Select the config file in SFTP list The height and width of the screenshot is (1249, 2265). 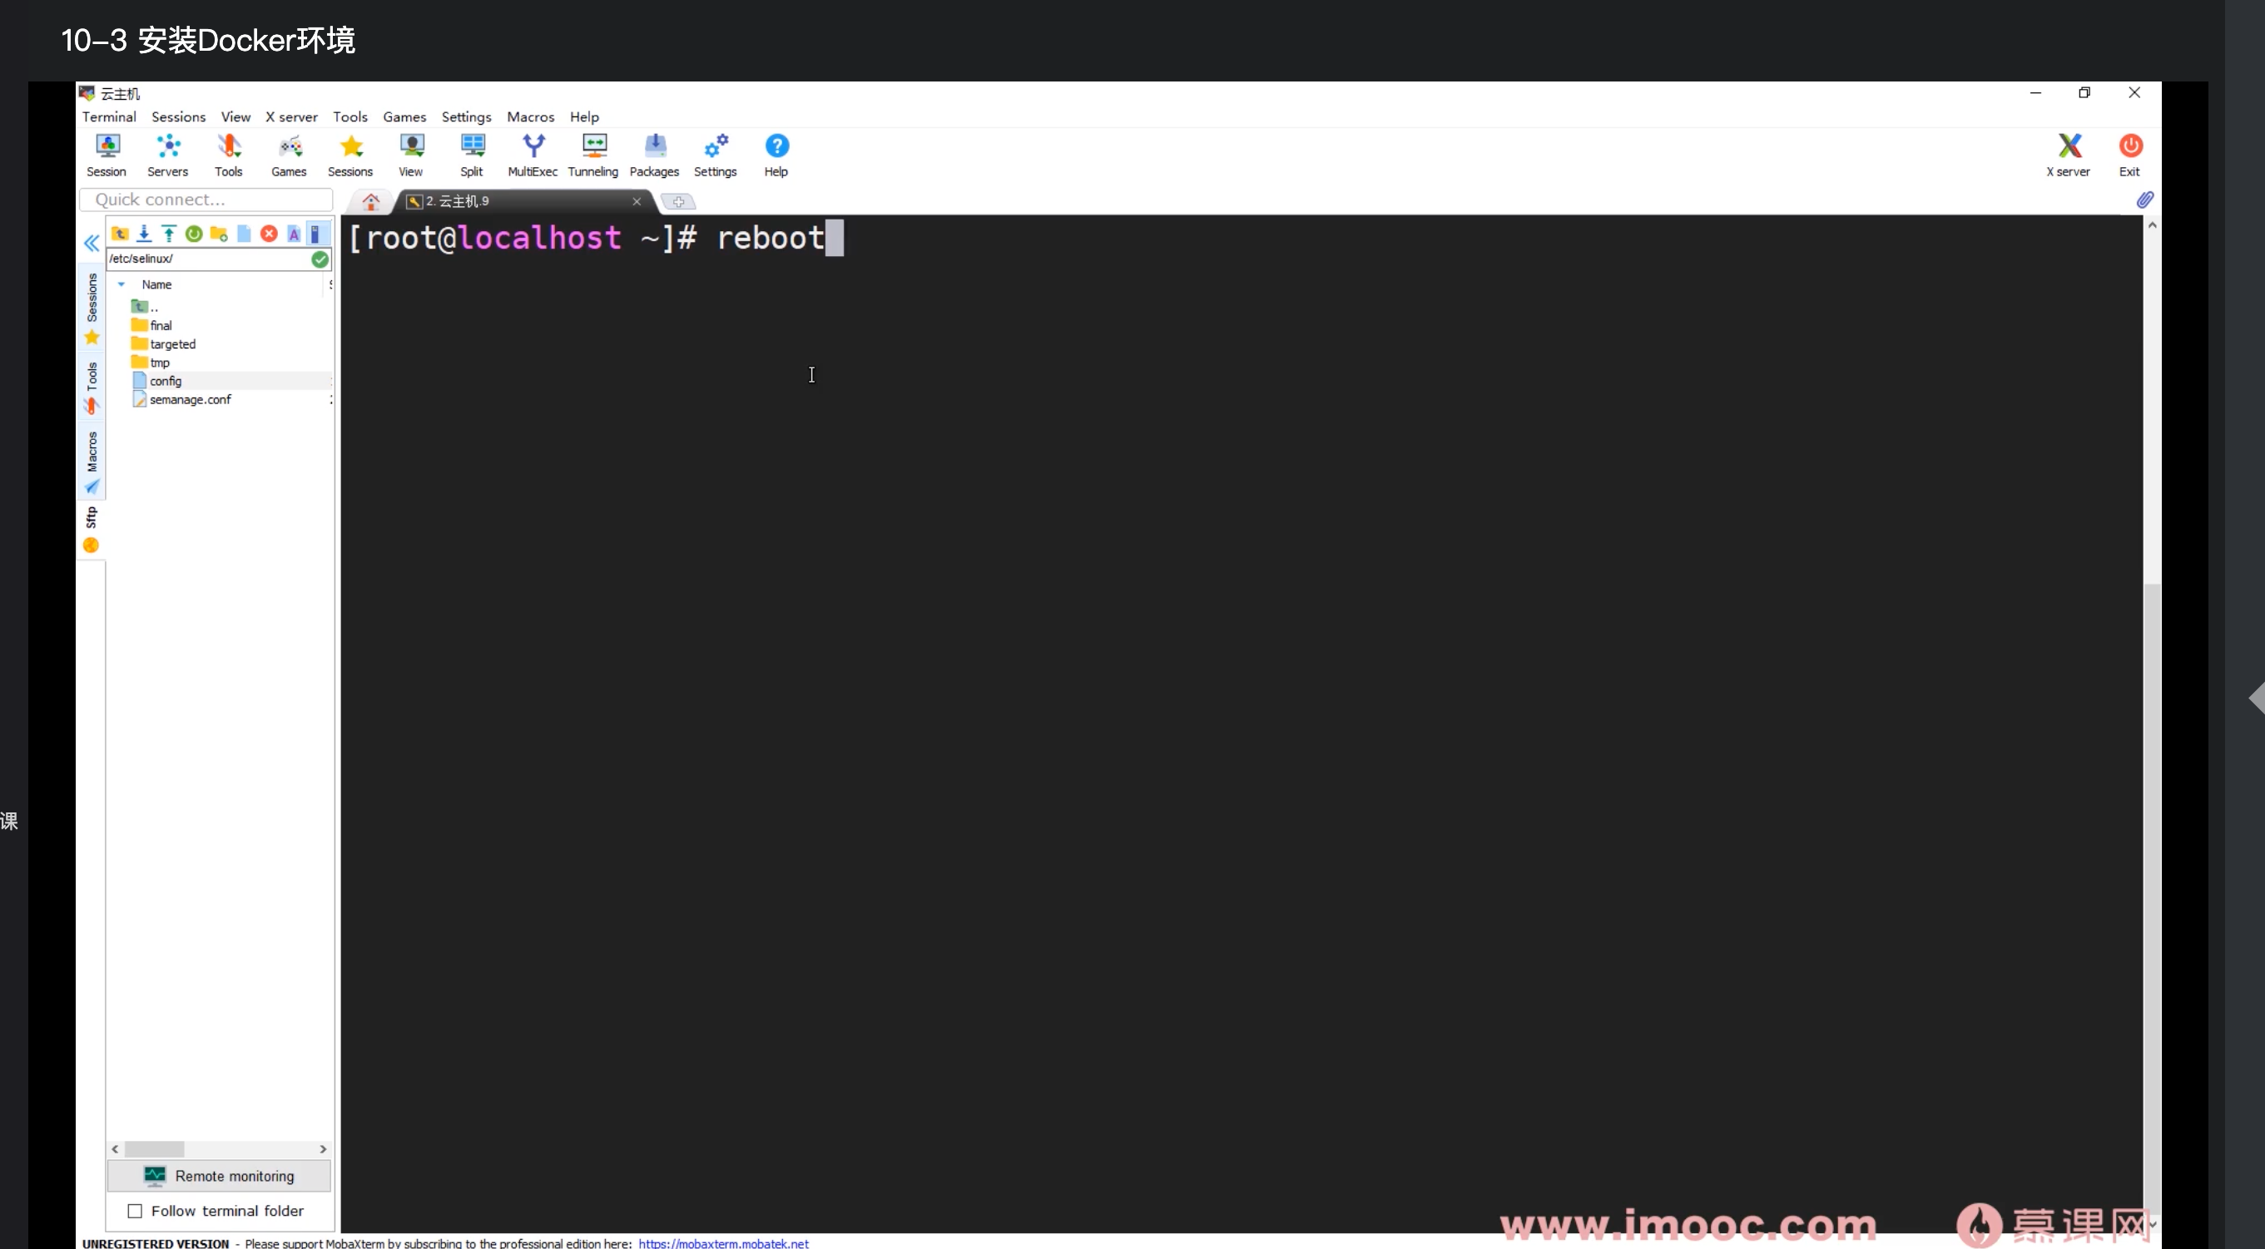click(166, 381)
